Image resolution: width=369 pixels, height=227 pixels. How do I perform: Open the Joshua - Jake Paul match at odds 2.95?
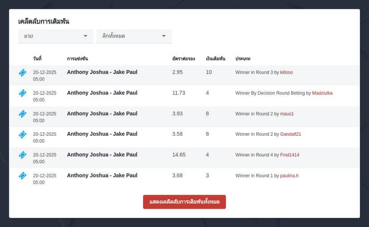click(102, 72)
